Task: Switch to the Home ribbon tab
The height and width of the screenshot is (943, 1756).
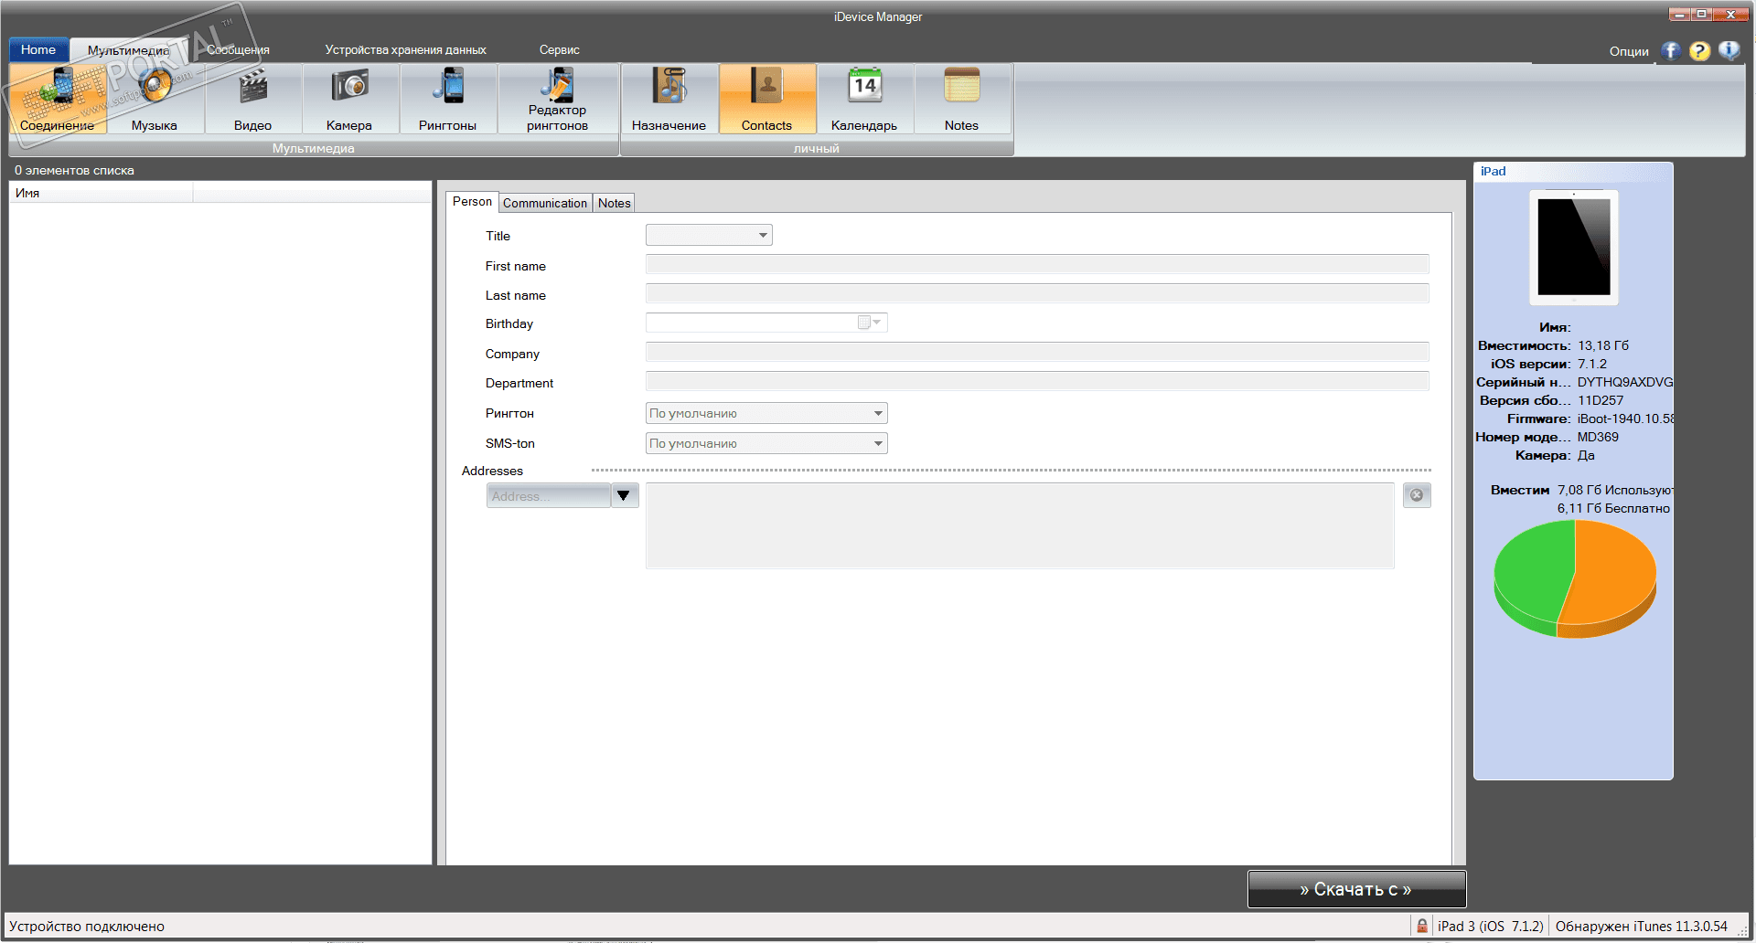Action: 38,49
